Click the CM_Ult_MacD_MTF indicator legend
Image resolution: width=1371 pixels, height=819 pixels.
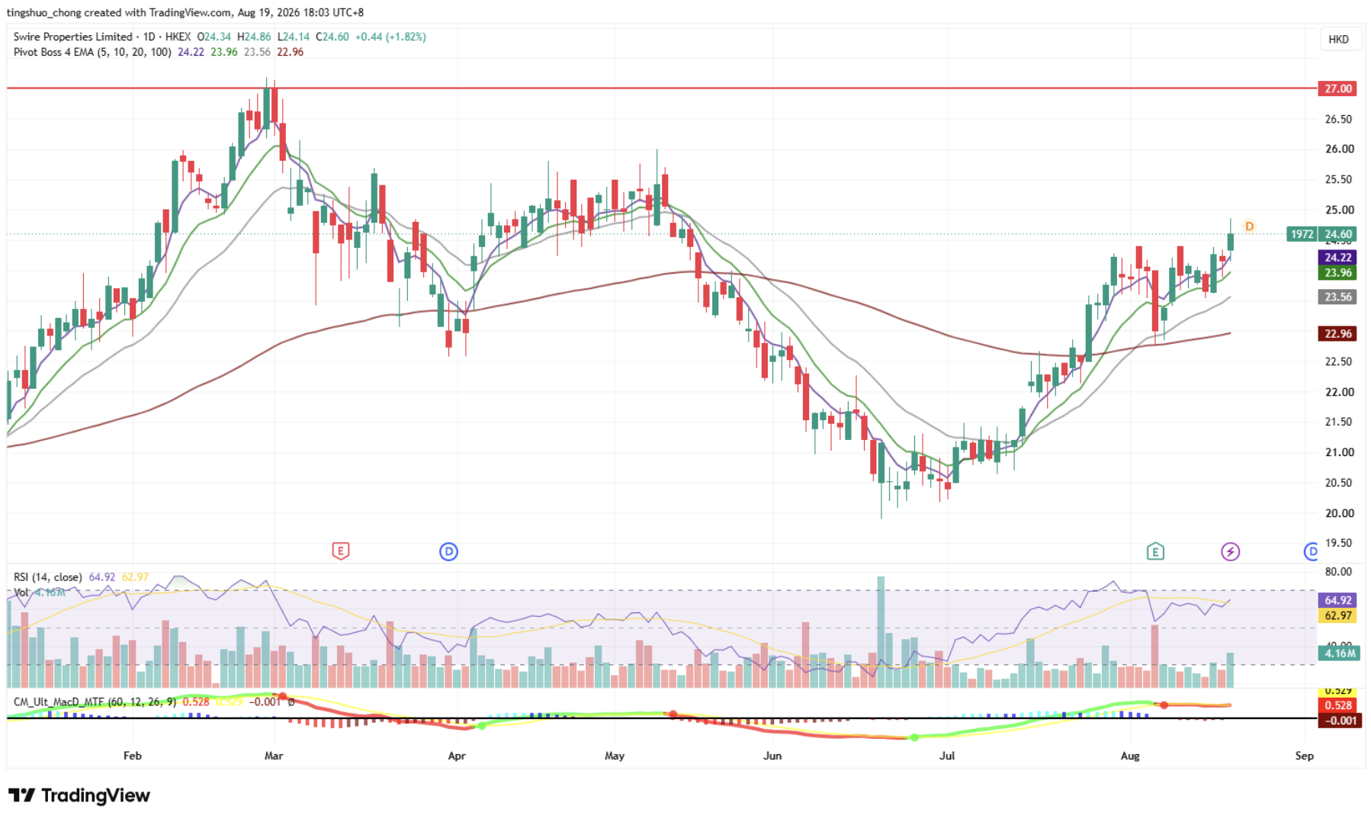(95, 702)
